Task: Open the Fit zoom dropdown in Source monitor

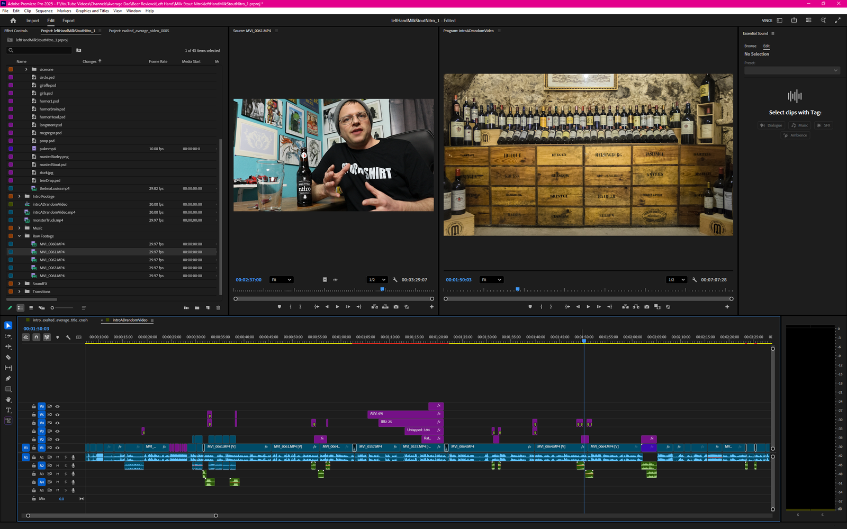Action: 281,279
